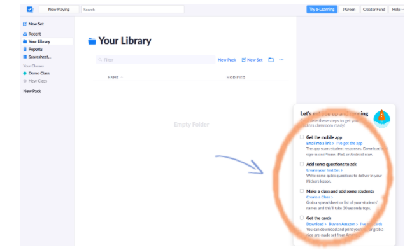The width and height of the screenshot is (412, 250).
Task: Open the Scoresheet section
Action: click(x=39, y=57)
